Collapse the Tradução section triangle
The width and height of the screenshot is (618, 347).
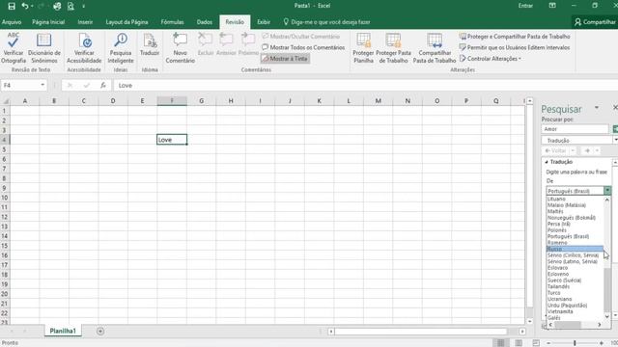coord(547,162)
